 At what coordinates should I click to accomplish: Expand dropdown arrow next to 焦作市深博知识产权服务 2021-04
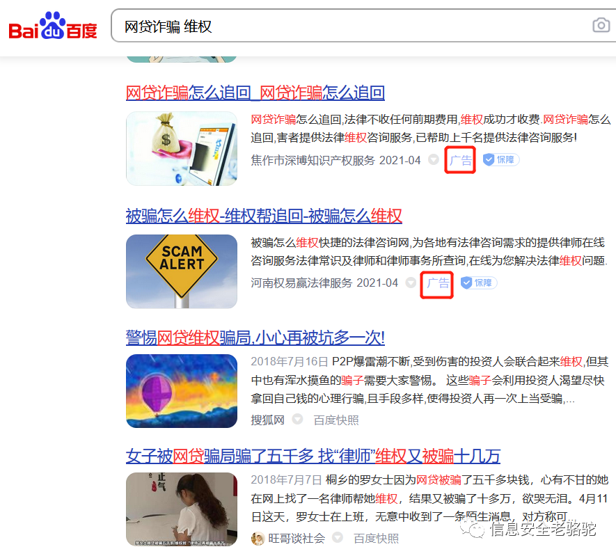(434, 160)
